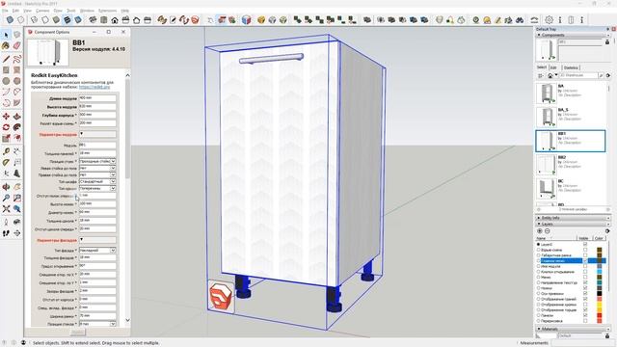The image size is (617, 347).
Task: Select the Freehand drawing tool
Action: (17, 60)
